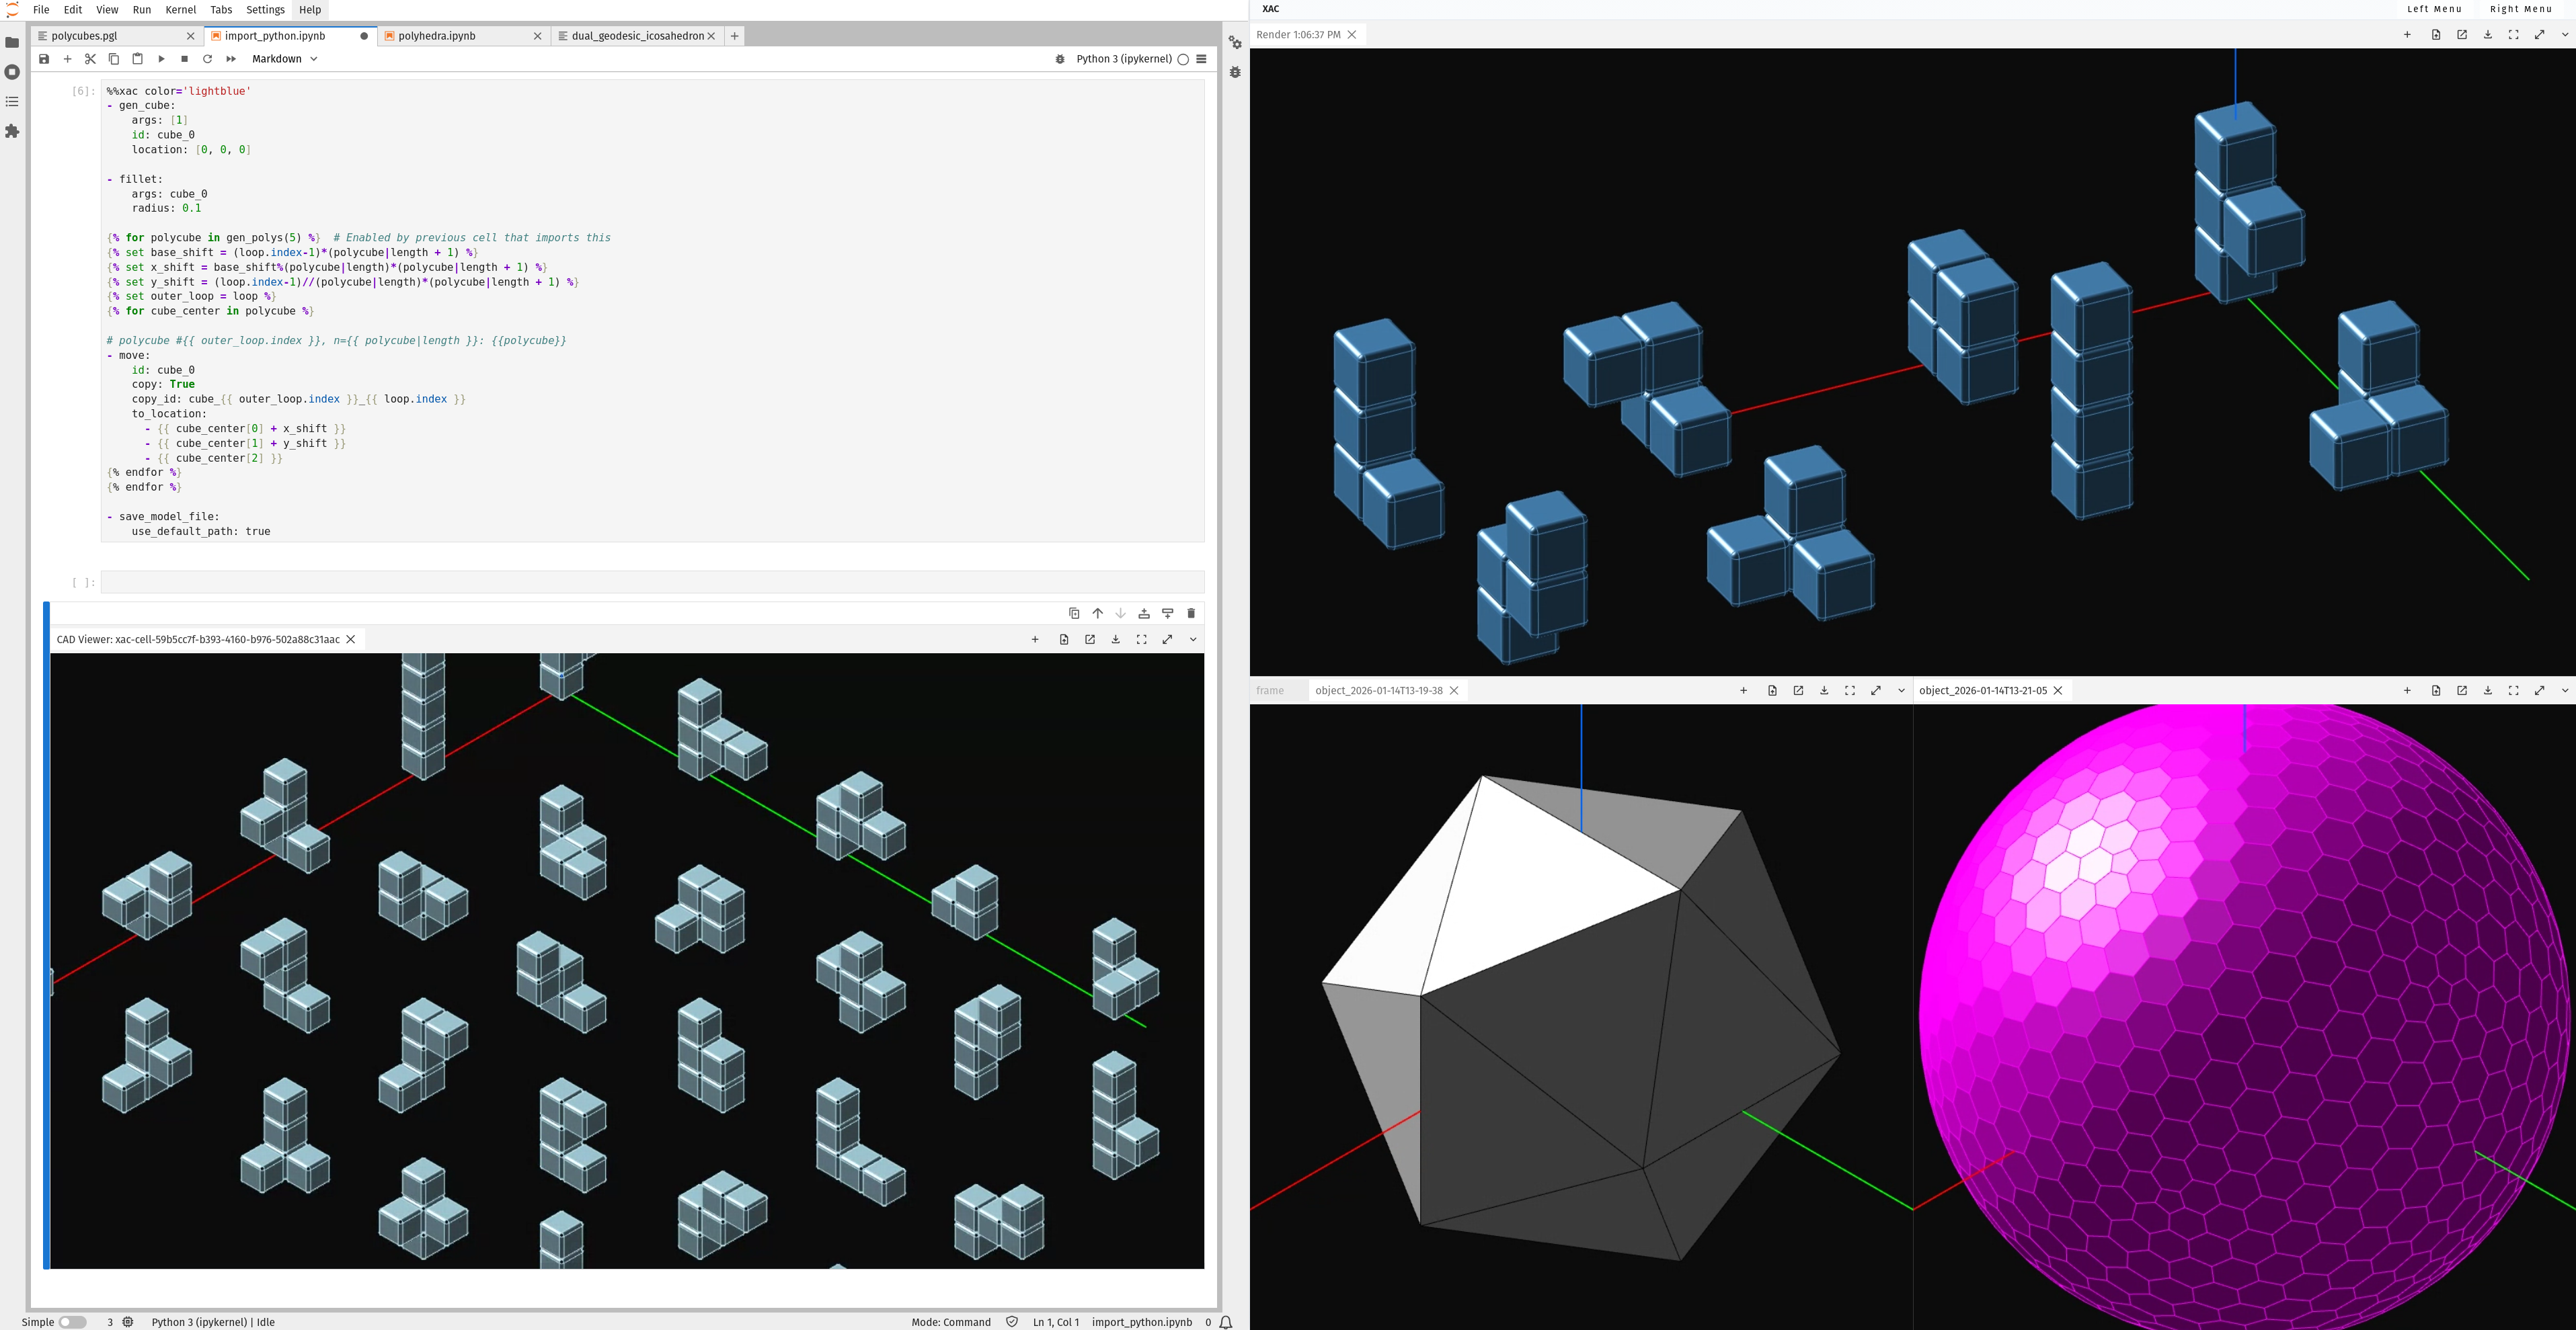
Task: Expand the CAD Viewer panel chevron menu
Action: (1193, 640)
